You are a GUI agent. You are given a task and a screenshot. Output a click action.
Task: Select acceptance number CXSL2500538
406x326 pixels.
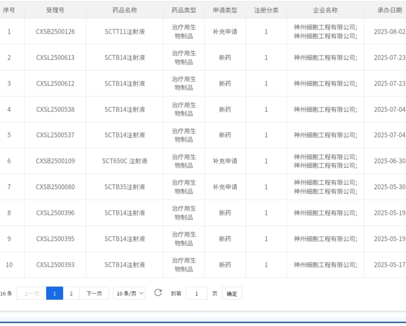[x=55, y=109]
